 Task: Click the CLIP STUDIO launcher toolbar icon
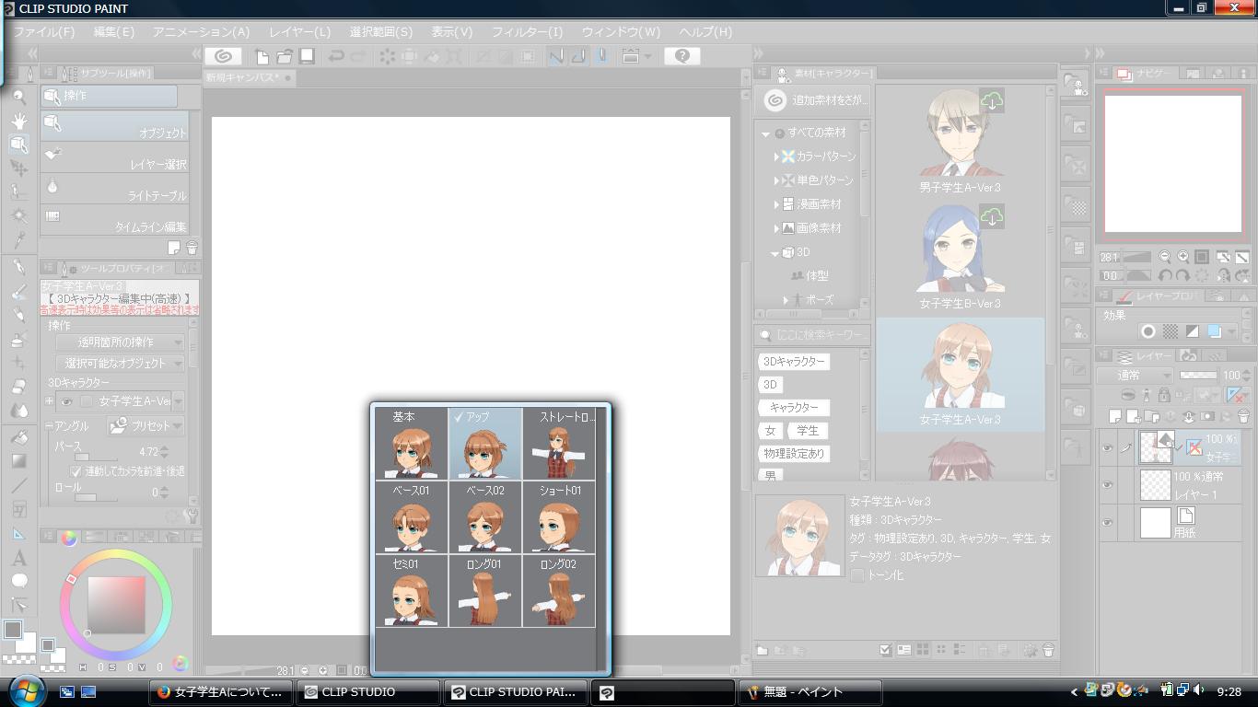(222, 56)
